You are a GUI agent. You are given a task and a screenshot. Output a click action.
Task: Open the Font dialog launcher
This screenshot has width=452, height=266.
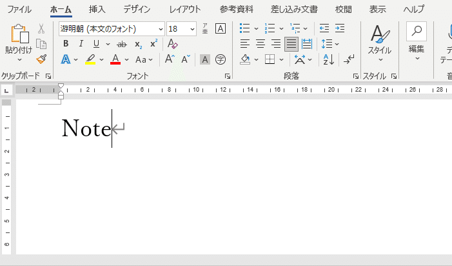coord(228,76)
